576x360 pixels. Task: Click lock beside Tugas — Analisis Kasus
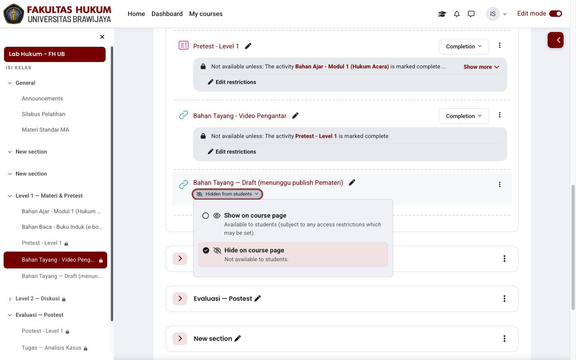(85, 348)
